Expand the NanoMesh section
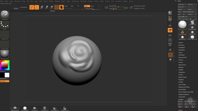 (x=182, y=50)
